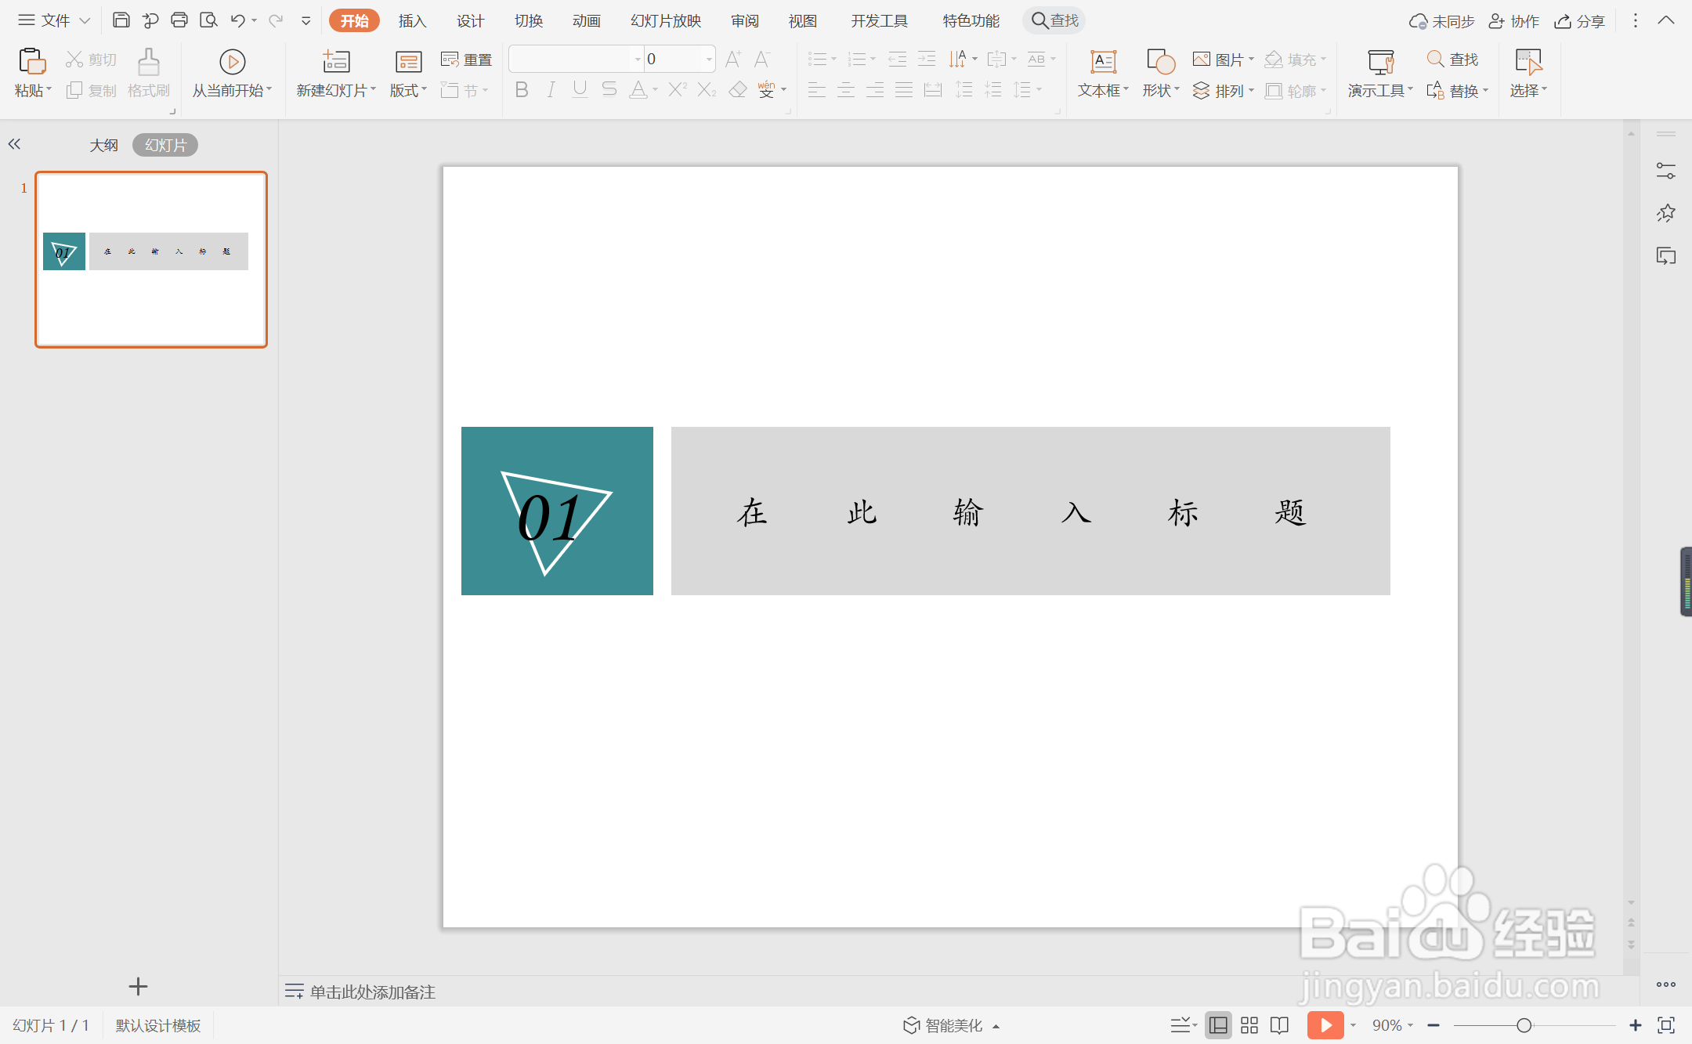The height and width of the screenshot is (1044, 1692).
Task: Click the Share (分享) button
Action: 1580,21
